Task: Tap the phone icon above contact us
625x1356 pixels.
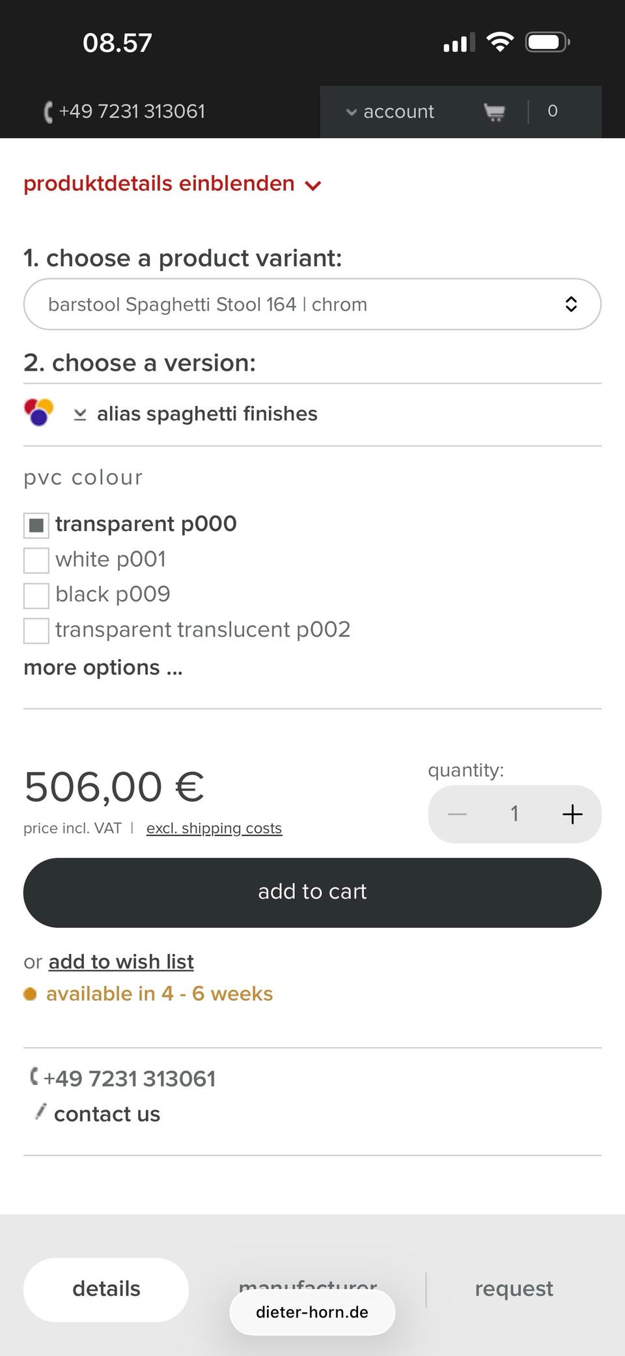Action: [x=35, y=1076]
